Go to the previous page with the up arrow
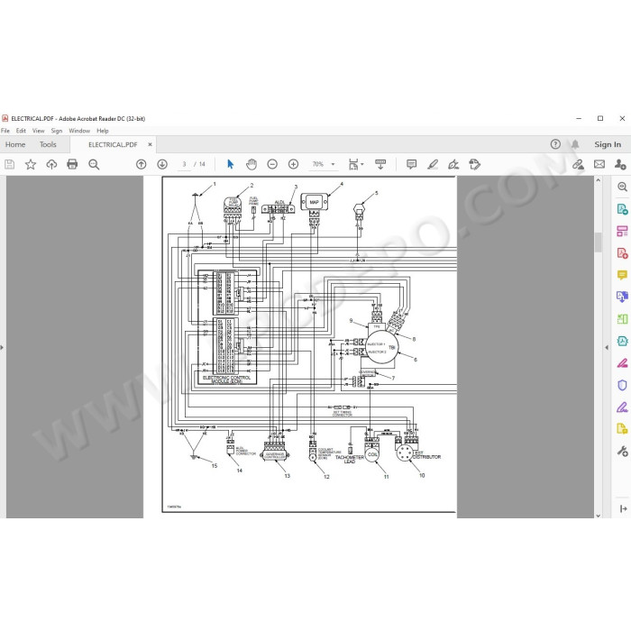The image size is (631, 631). tap(142, 164)
